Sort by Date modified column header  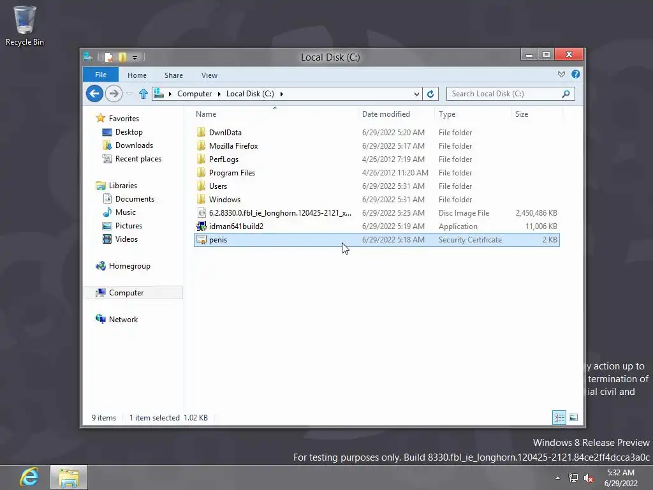386,114
